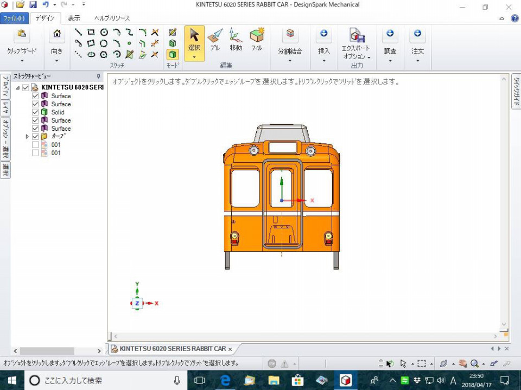
Task: Select the Tangent Line sketch tool
Action: [78, 43]
